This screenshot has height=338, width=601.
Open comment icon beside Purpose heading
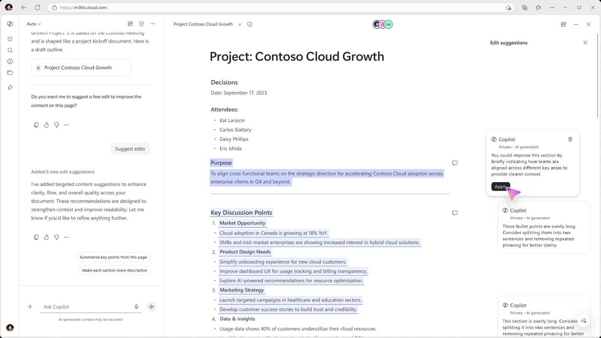point(455,163)
